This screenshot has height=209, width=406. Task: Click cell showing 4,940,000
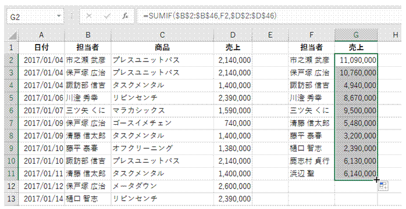[356, 85]
